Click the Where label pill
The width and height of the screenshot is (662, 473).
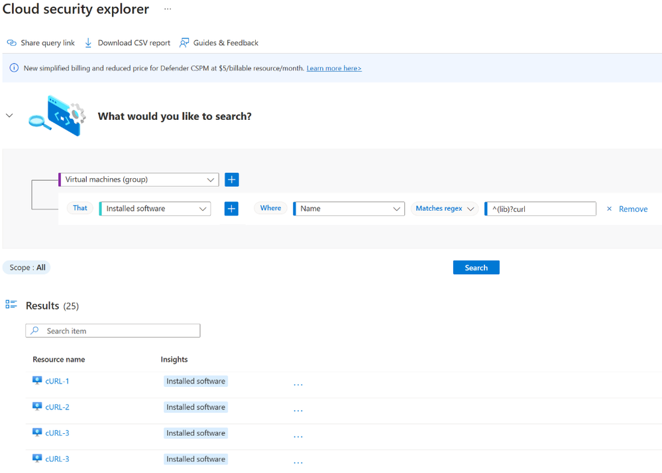coord(270,208)
